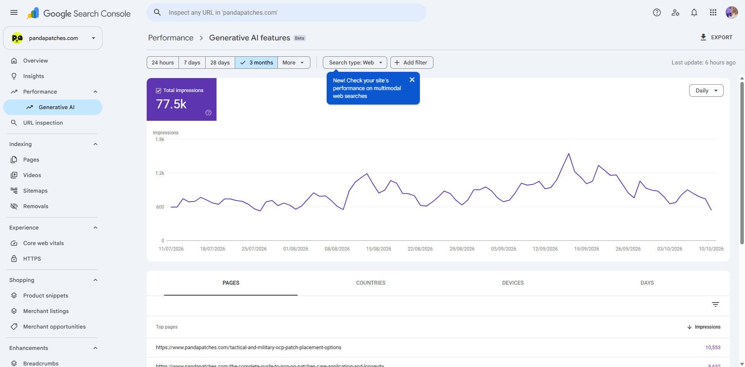Select the 3 months date range
The image size is (745, 367).
coord(256,63)
